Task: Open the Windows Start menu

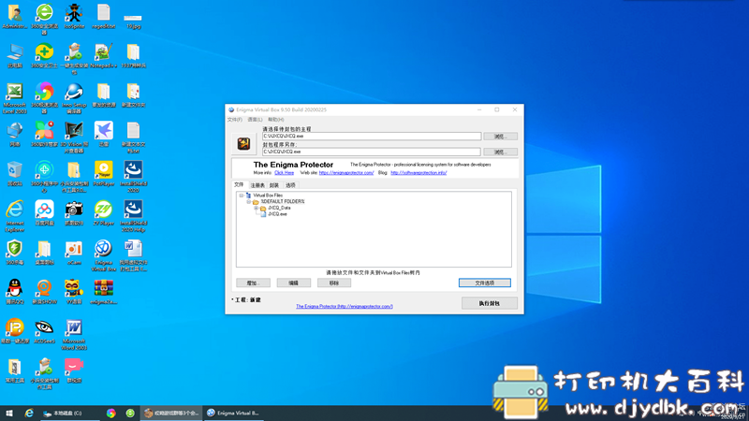Action: click(9, 413)
